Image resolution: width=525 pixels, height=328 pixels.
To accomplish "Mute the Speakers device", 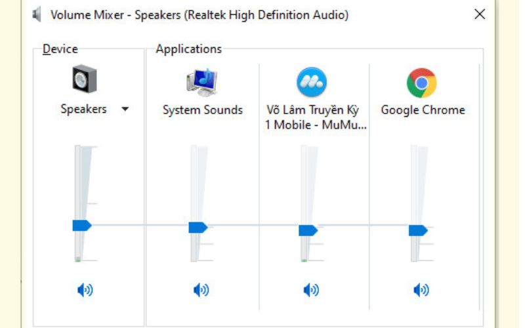I will coord(85,289).
